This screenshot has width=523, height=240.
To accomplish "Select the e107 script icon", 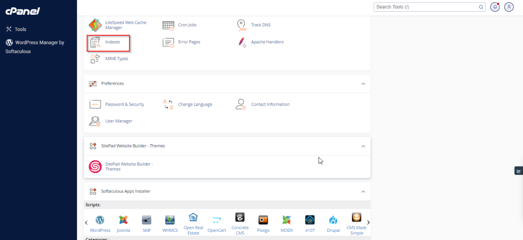I will click(310, 220).
